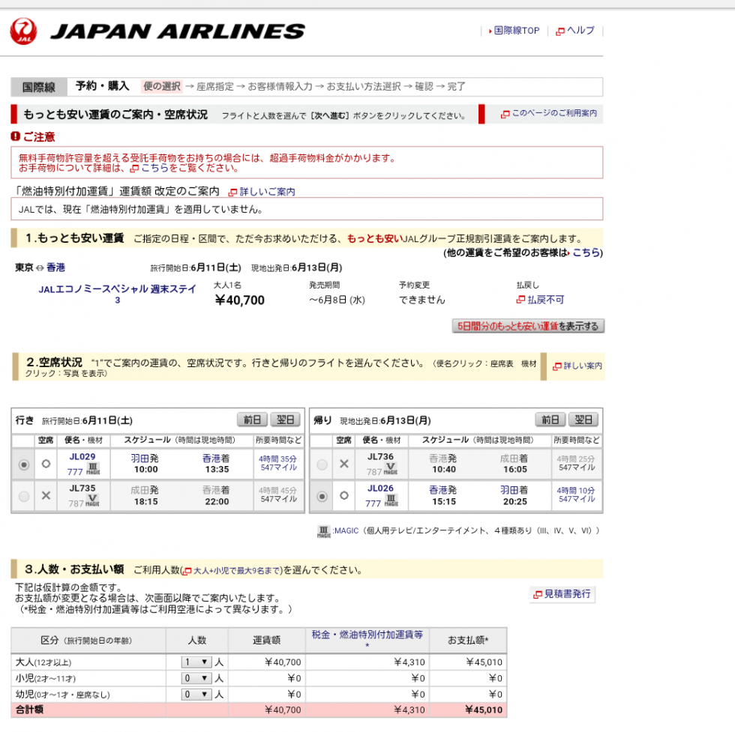The height and width of the screenshot is (732, 735).
Task: Click 見積書発行 estimate issue link
Action: tap(562, 594)
